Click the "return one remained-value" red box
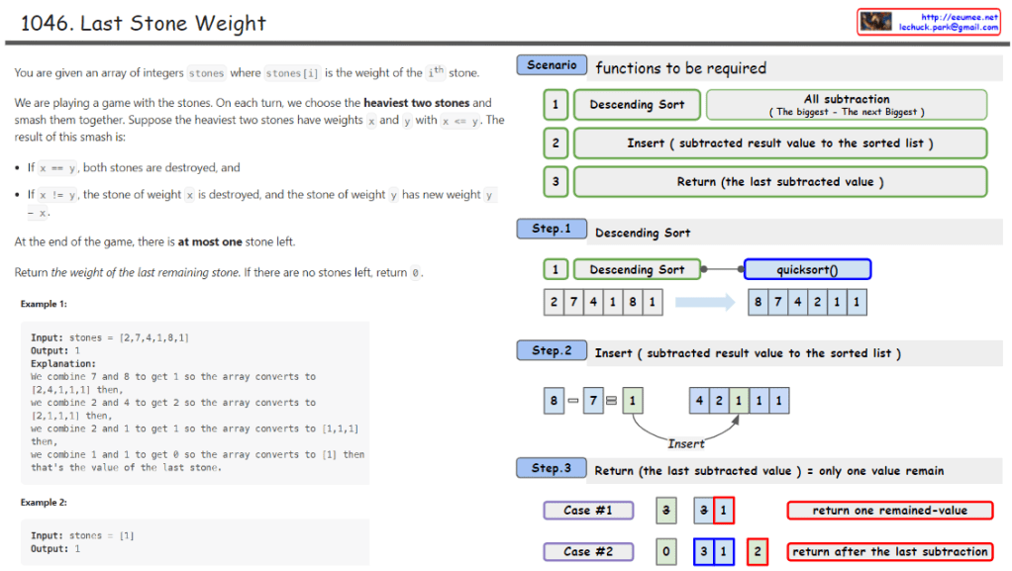The height and width of the screenshot is (571, 1012). coord(890,511)
